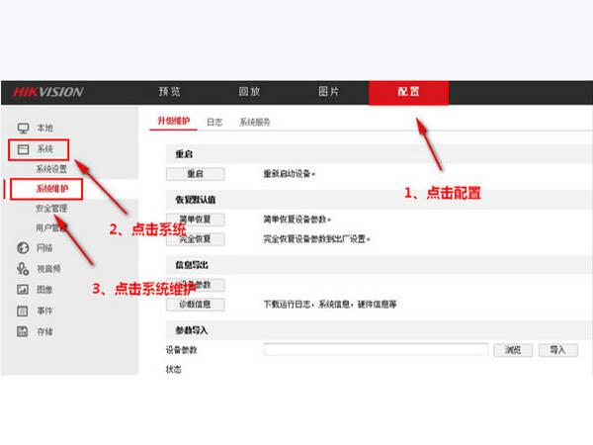Click the 信息导出 section heading

192,265
